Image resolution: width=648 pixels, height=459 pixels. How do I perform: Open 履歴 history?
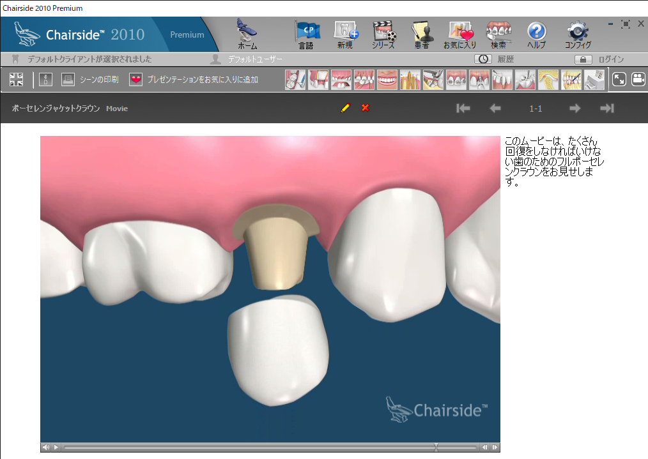pyautogui.click(x=505, y=59)
